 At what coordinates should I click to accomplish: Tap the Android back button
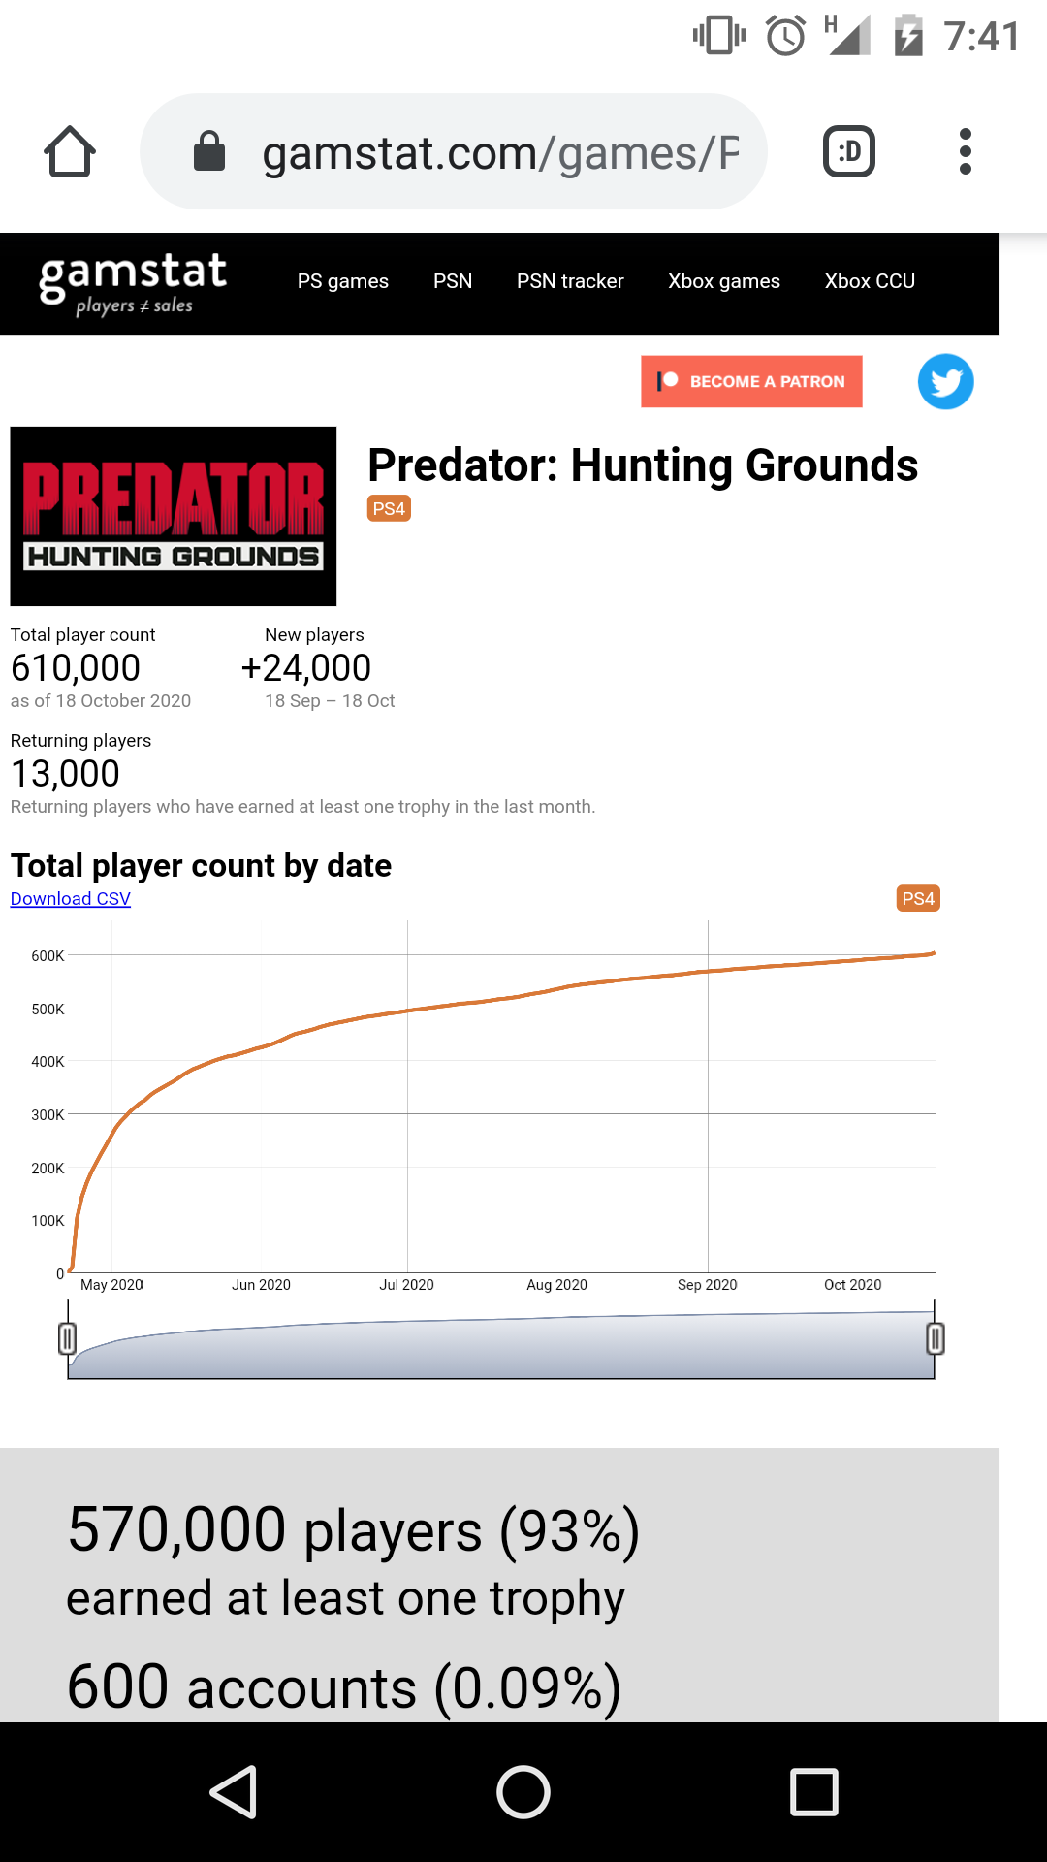(234, 1791)
